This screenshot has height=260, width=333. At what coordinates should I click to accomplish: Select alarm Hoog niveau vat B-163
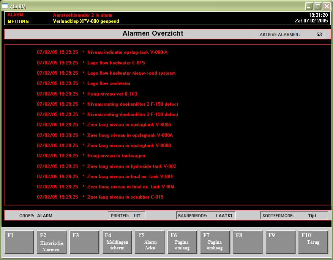point(114,94)
